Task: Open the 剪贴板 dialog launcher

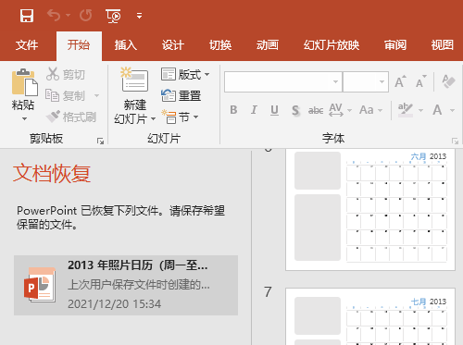Action: (100, 142)
